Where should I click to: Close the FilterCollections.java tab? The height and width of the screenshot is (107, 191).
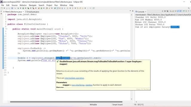pyautogui.click(x=23, y=12)
